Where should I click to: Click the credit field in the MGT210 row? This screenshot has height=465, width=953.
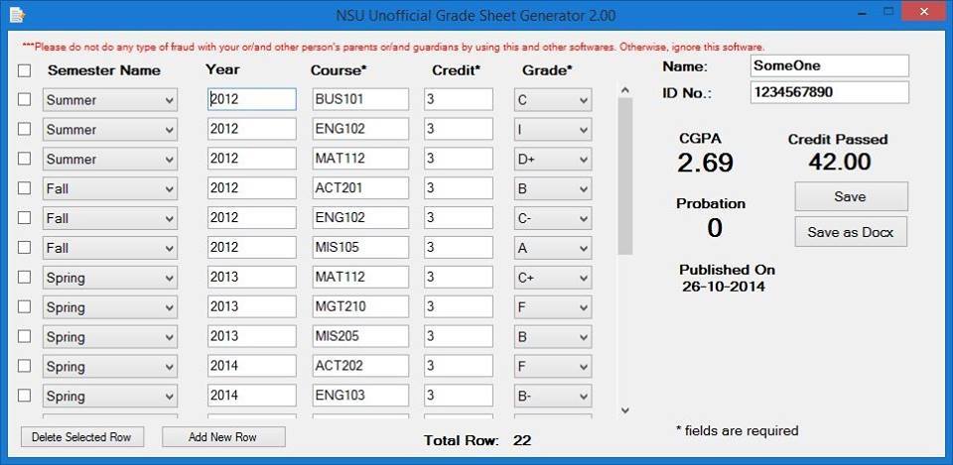459,306
